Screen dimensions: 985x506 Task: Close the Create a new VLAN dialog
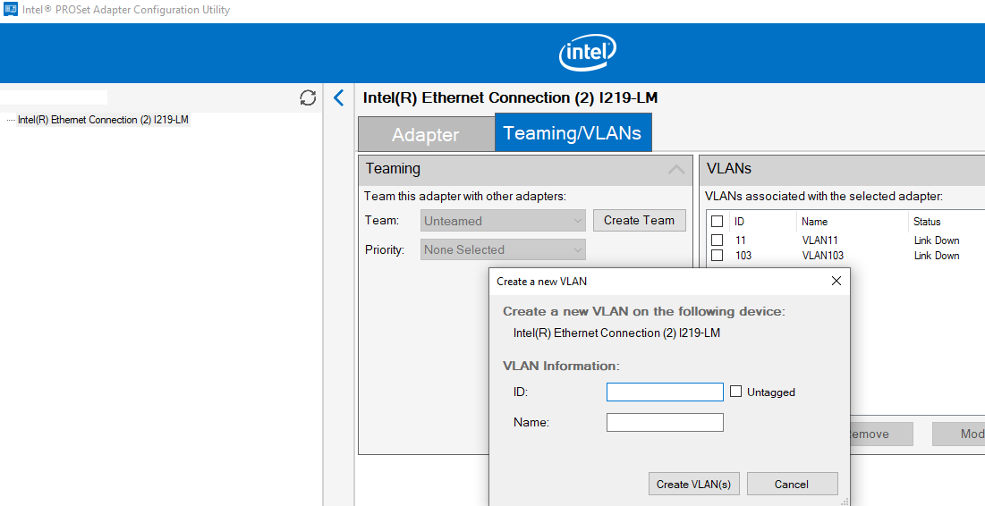pos(836,281)
